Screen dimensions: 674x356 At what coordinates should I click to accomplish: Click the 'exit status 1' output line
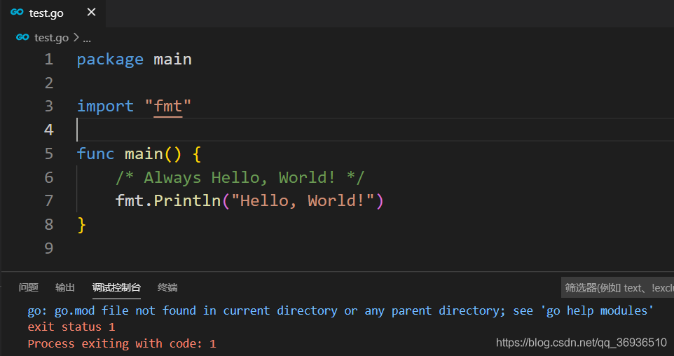[x=71, y=327]
